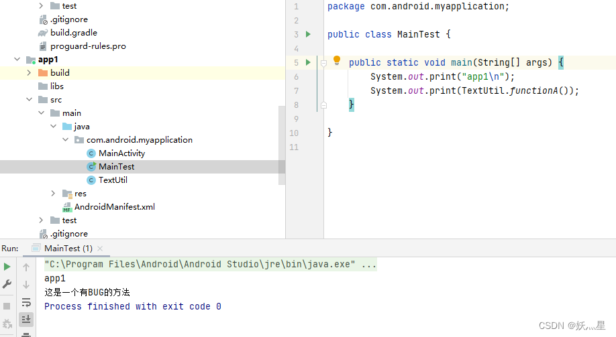Viewport: 616px width, 337px height.
Task: Close the MainTest (1) run tab
Action: click(x=100, y=249)
